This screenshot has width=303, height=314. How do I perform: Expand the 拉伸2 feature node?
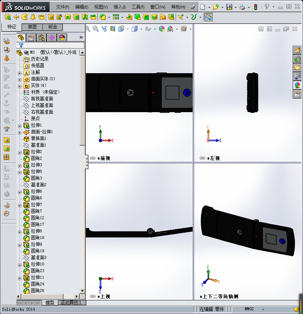[x=19, y=153]
